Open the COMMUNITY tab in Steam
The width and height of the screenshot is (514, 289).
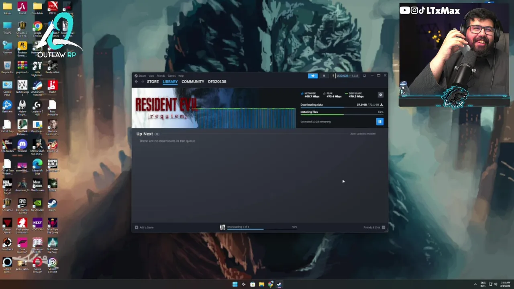[x=193, y=81]
